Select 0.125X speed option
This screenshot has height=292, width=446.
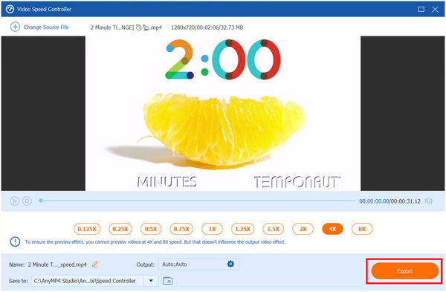click(x=87, y=229)
